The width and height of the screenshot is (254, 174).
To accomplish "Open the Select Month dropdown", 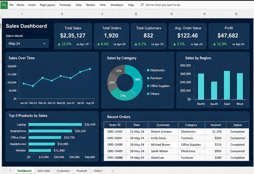I will (27, 43).
